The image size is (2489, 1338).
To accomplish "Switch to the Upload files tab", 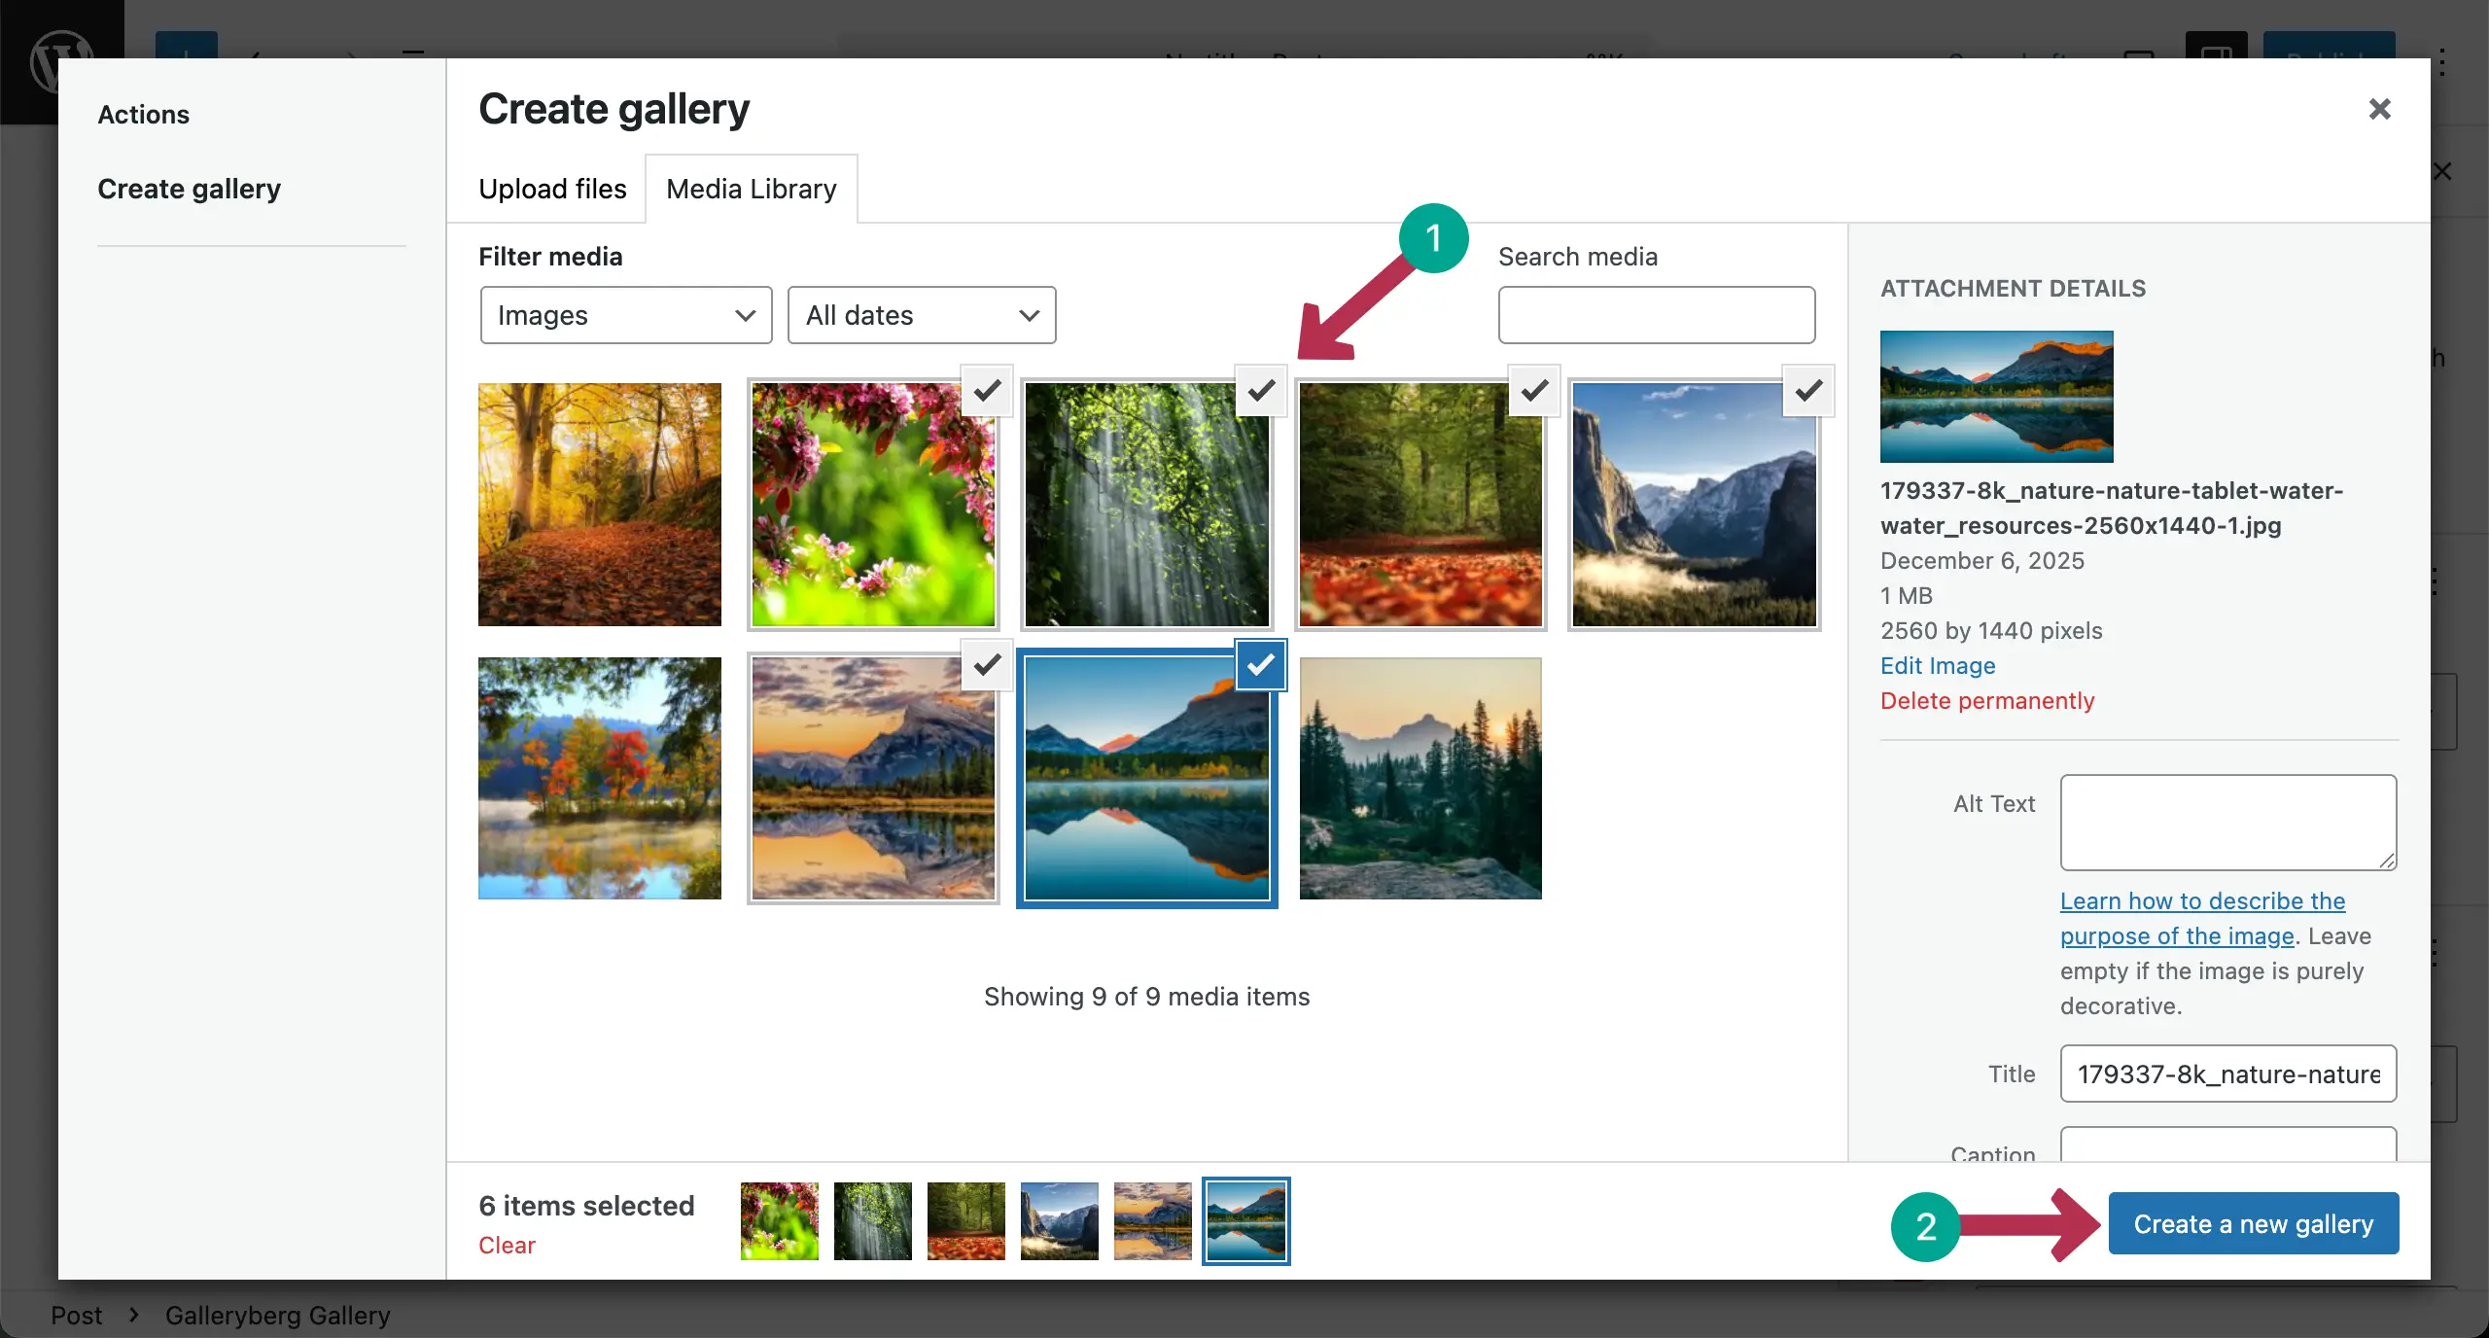I will coord(551,188).
